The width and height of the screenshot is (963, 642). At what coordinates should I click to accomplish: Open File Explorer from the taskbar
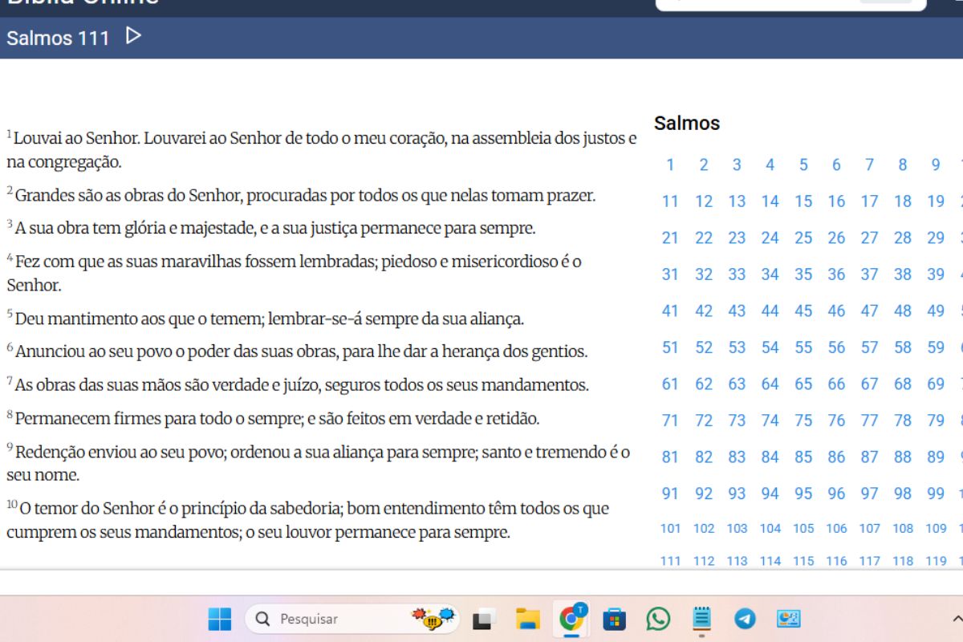[527, 618]
